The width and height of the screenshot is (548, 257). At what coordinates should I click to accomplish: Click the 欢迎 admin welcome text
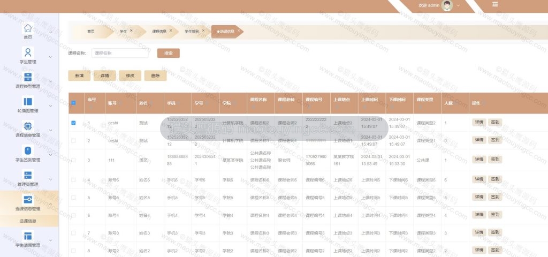click(x=429, y=5)
